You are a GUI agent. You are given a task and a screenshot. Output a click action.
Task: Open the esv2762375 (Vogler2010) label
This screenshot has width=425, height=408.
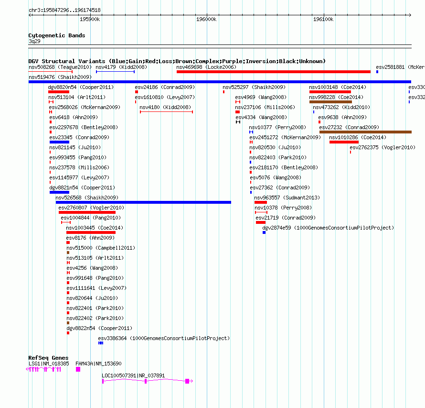point(382,147)
